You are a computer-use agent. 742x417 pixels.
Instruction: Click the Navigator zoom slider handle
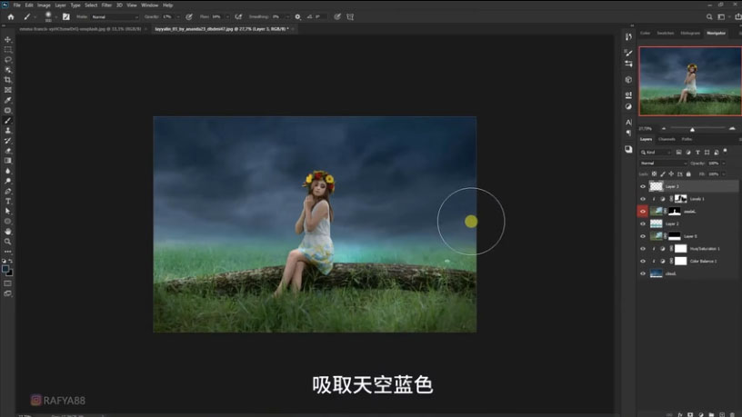692,130
